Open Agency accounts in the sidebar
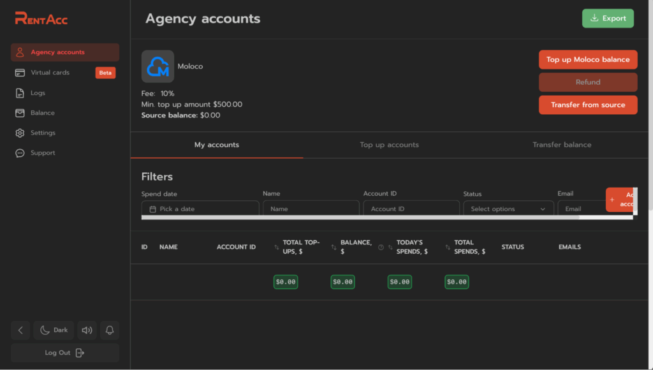Screen dimensions: 653x370 [65, 52]
